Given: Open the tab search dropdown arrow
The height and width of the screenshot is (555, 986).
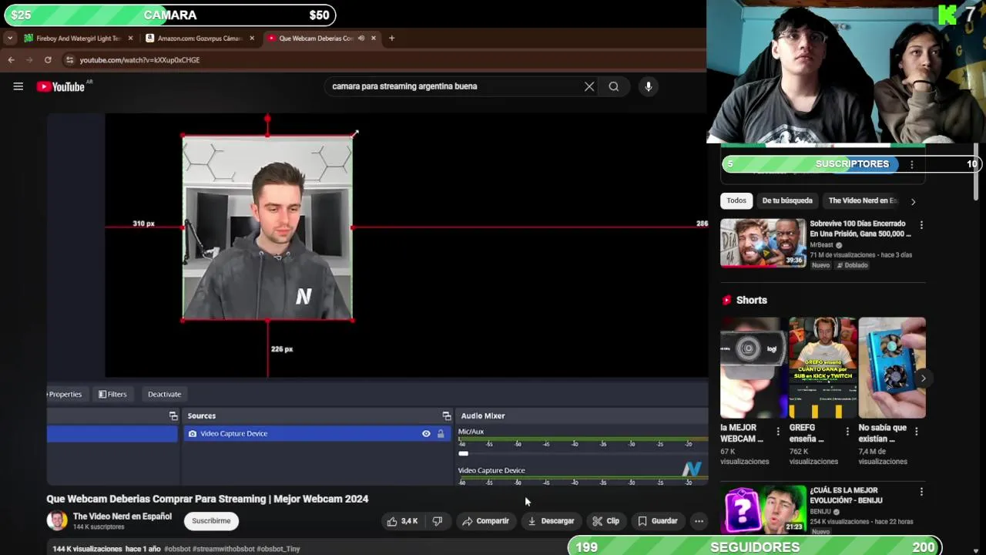Looking at the screenshot, I should coord(10,38).
